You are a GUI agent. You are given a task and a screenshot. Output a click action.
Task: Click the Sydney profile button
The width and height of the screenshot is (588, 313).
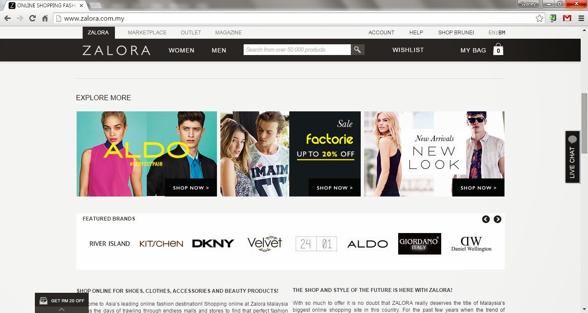[x=528, y=4]
